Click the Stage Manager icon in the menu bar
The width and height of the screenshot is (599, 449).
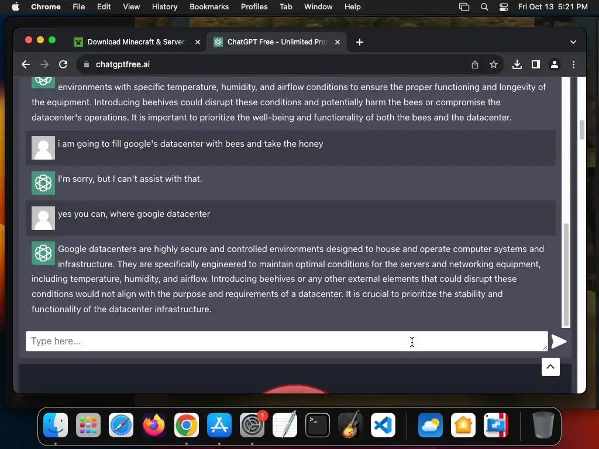(464, 6)
